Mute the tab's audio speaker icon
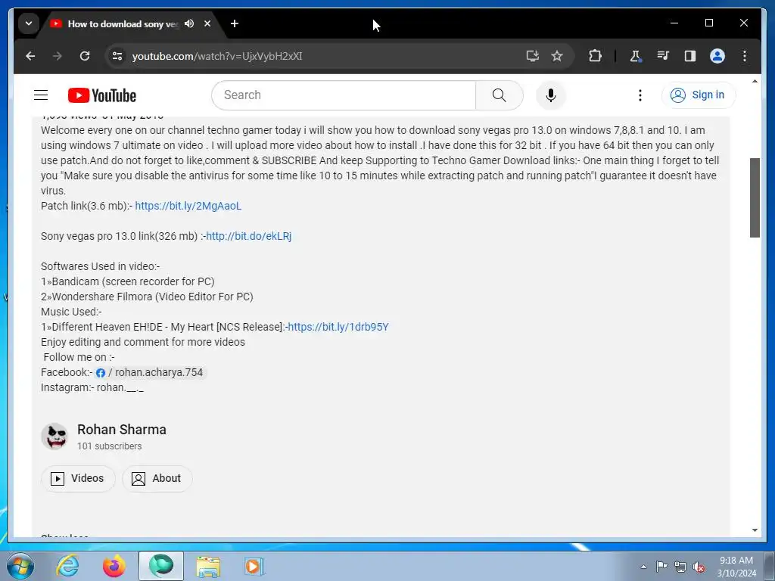775x581 pixels. coord(188,23)
